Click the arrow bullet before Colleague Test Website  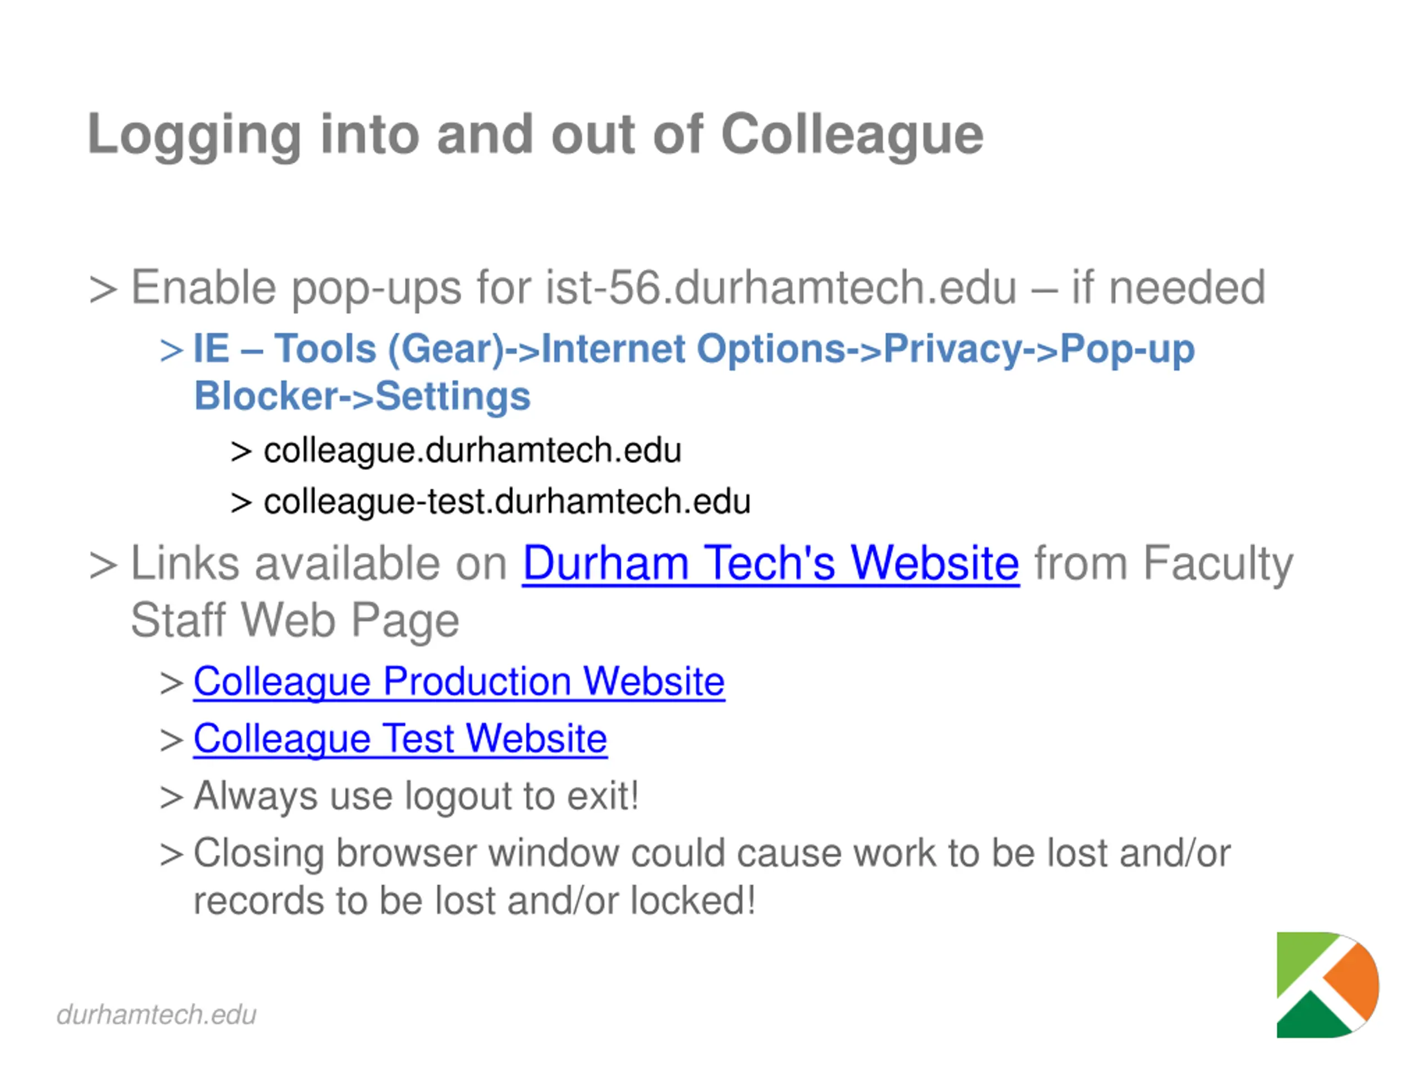(172, 741)
